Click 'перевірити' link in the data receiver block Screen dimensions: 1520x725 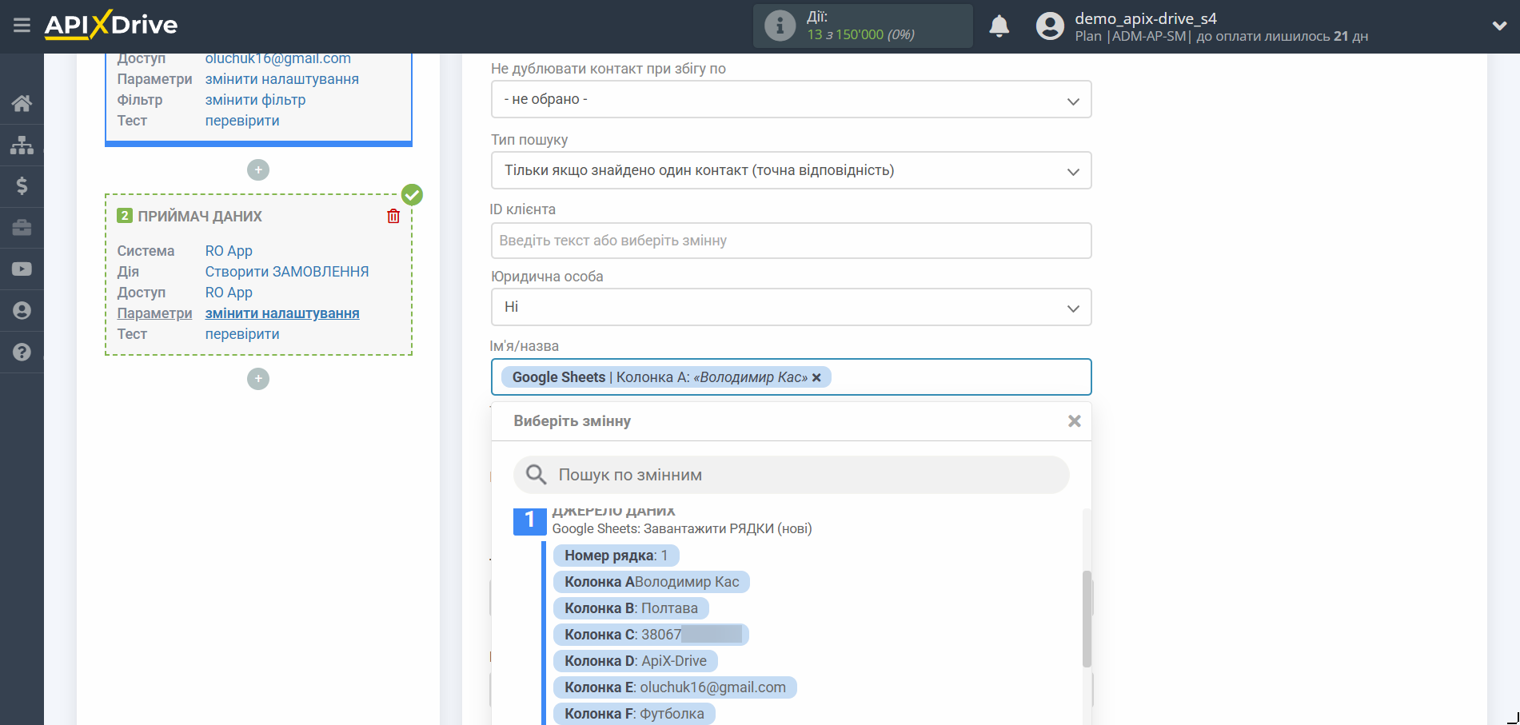242,334
